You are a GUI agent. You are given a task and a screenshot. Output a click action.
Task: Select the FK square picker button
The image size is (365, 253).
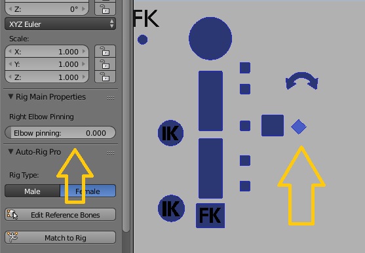point(210,216)
